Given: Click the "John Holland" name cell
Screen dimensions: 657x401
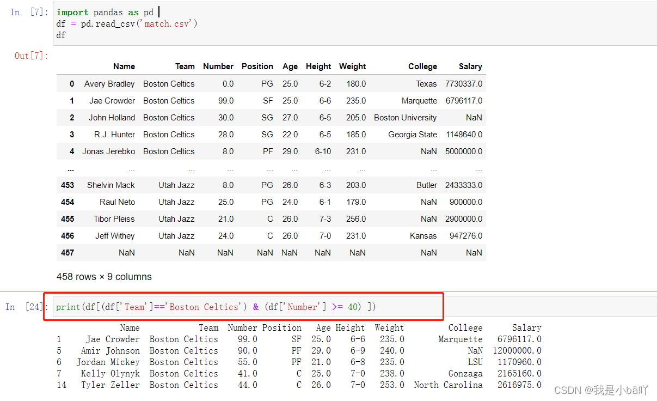Looking at the screenshot, I should pyautogui.click(x=112, y=118).
